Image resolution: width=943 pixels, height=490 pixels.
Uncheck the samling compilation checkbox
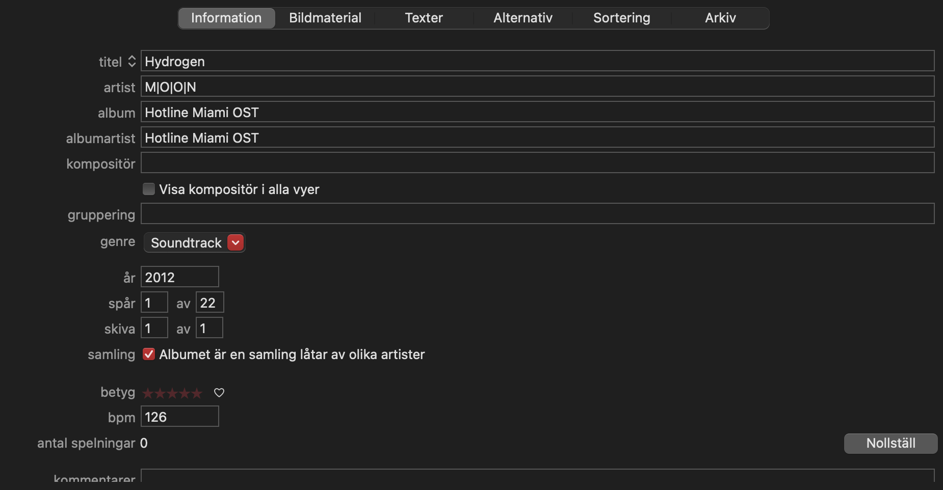click(x=149, y=354)
